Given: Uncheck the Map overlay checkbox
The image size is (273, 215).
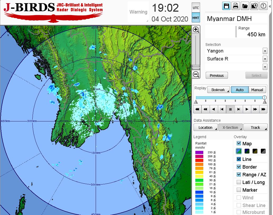Looking at the screenshot, I should [x=239, y=143].
